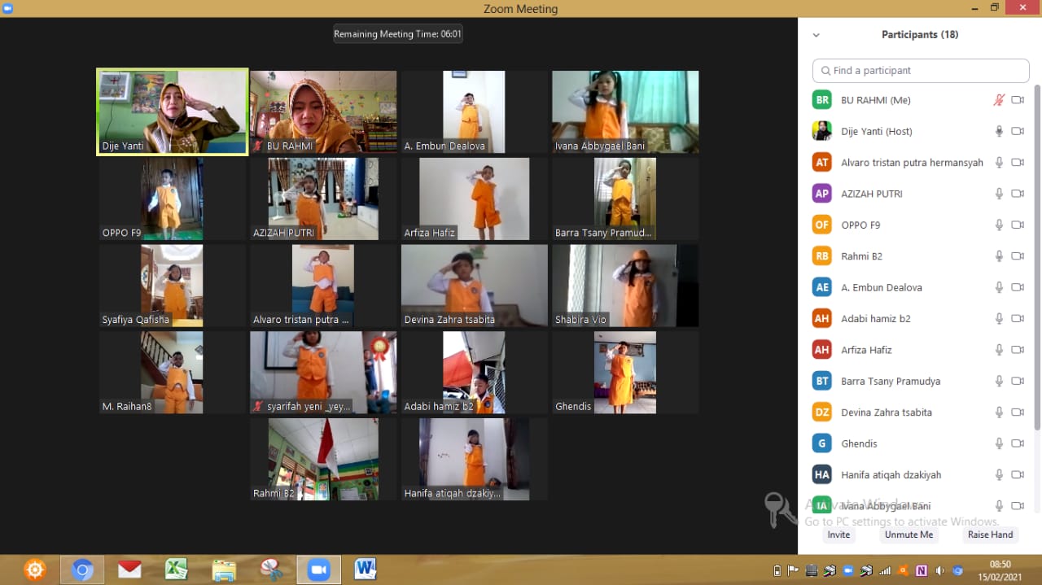This screenshot has width=1042, height=585.
Task: Click the BR avatar of BU RAHMI
Action: click(822, 100)
